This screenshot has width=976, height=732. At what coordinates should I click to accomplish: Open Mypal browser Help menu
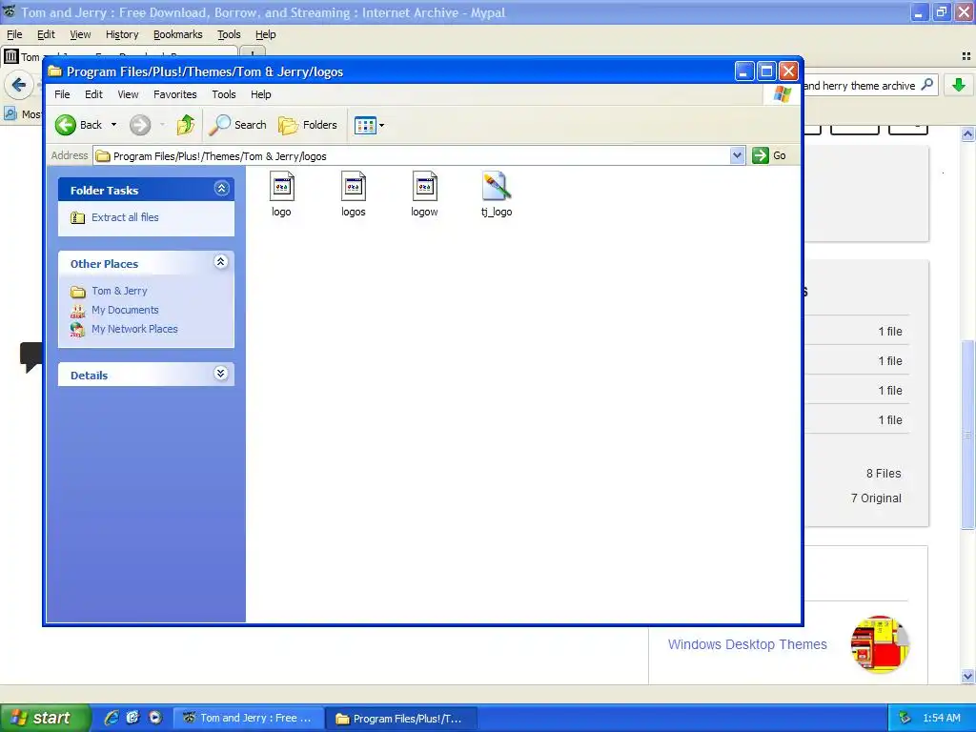click(265, 35)
